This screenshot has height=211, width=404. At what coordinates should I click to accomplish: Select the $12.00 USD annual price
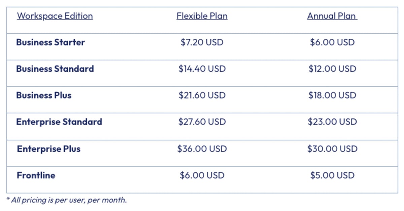coord(332,69)
